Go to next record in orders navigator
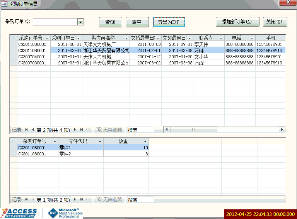This screenshot has width=297, height=219. 75,130
